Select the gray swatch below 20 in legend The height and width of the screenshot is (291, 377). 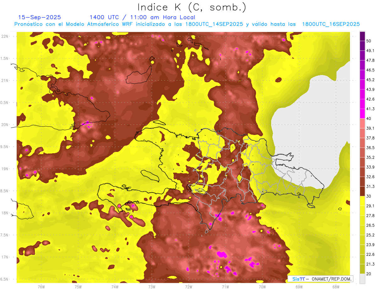tap(362, 279)
